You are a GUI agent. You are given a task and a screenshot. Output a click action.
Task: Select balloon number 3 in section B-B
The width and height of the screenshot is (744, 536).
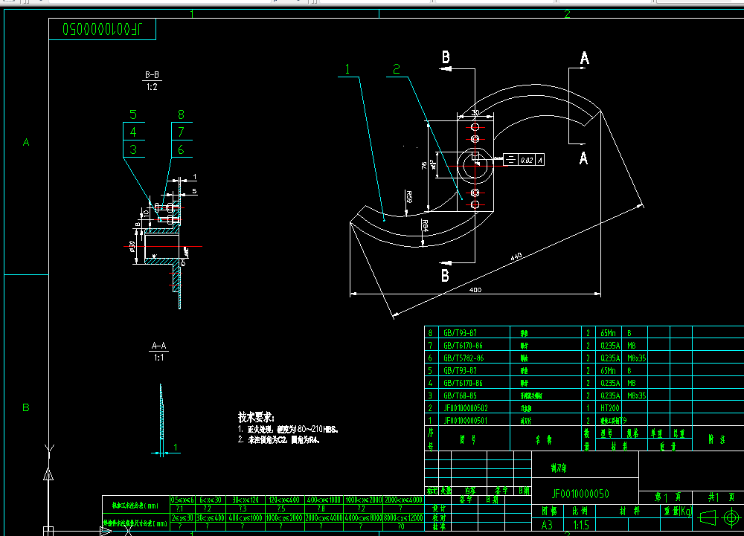pyautogui.click(x=133, y=149)
